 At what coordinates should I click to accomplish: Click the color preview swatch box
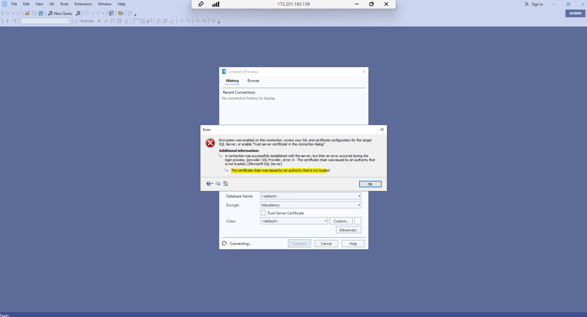[358, 221]
